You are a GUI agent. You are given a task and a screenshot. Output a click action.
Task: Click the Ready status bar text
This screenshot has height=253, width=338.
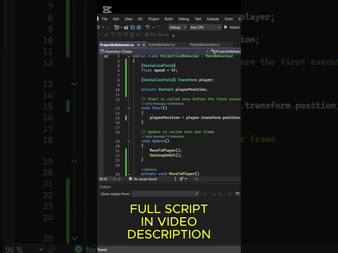point(102,250)
